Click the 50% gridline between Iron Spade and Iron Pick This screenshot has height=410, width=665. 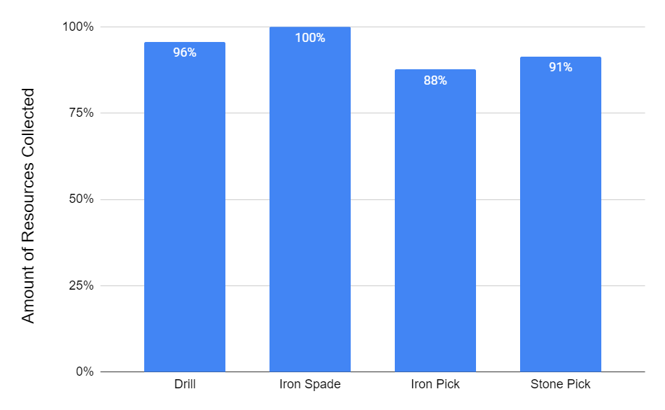point(372,199)
